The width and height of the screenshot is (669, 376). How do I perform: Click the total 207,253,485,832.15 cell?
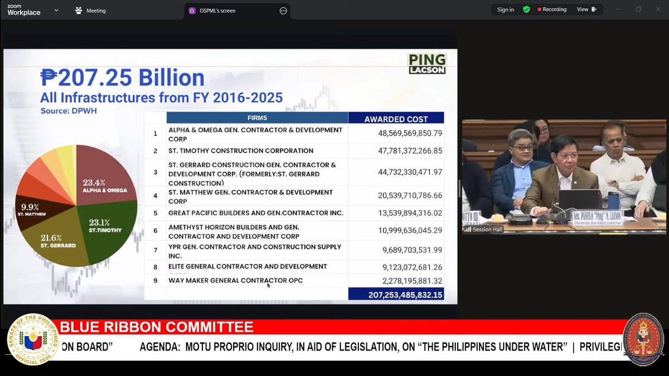pyautogui.click(x=396, y=294)
